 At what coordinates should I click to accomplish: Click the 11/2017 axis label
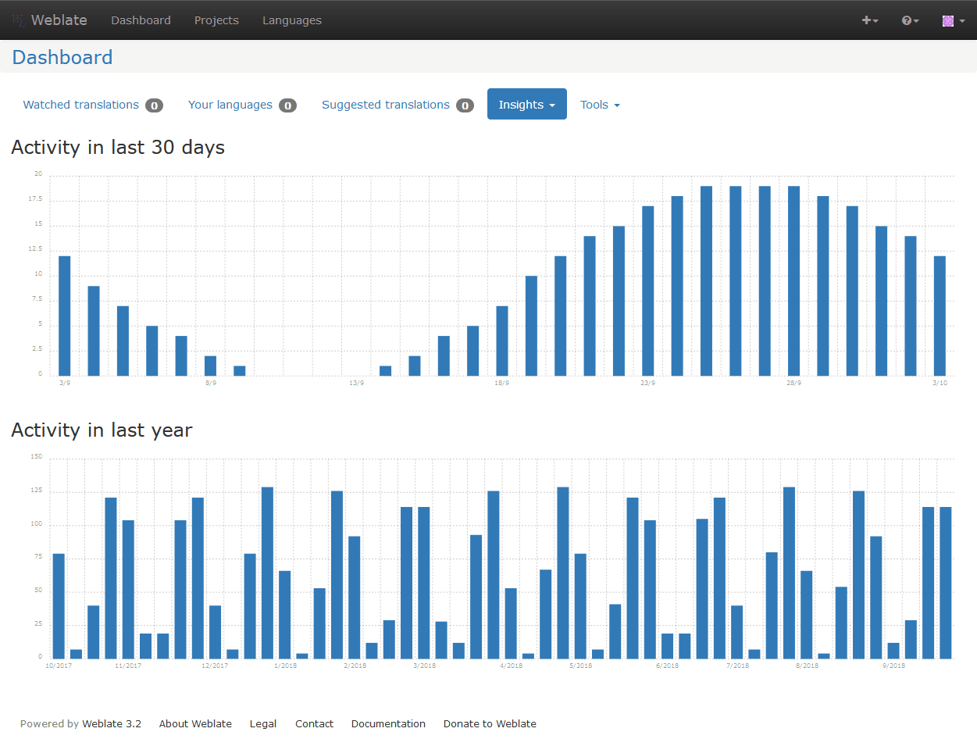pyautogui.click(x=128, y=666)
